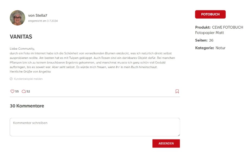
Task: Click the comment count 52
Action: click(x=28, y=91)
